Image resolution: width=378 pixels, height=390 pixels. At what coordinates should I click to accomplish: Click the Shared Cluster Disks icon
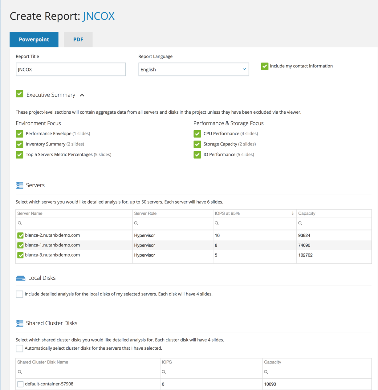(19, 323)
